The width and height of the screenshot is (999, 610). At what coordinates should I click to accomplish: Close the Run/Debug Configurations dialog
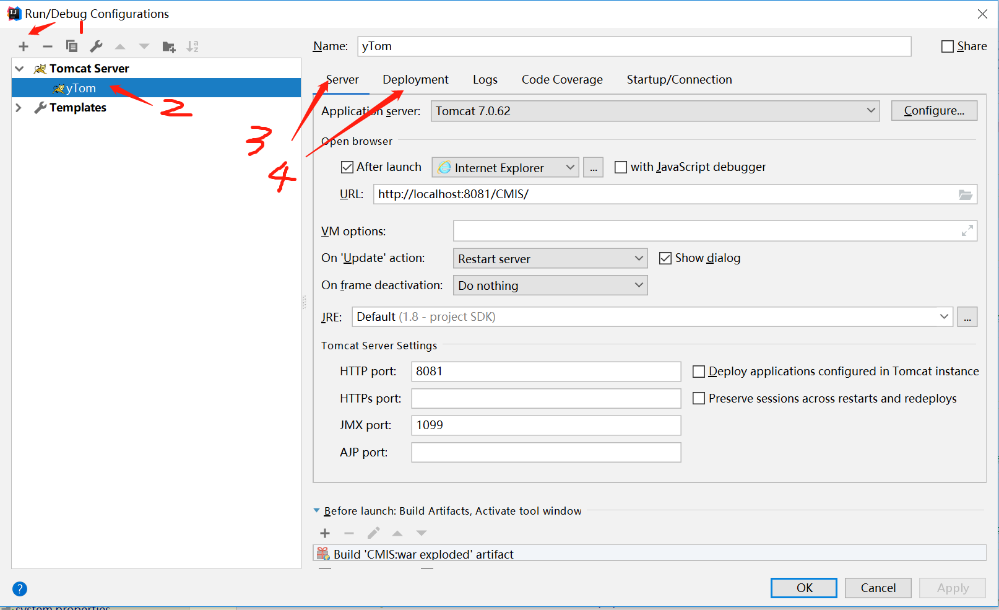point(982,14)
